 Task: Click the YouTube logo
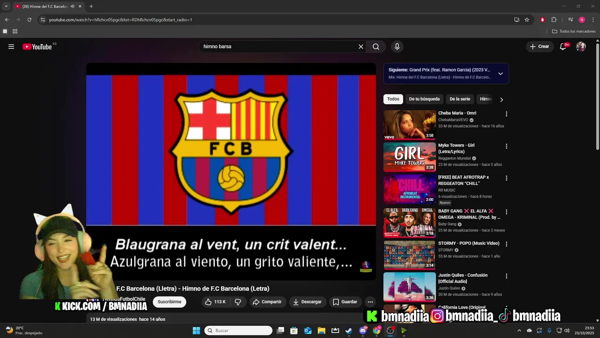point(37,46)
